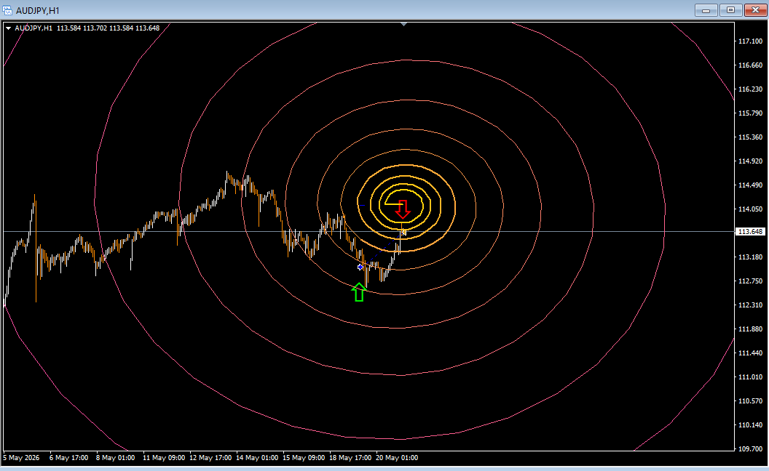Click the AUDJPY chart window icon
The image size is (769, 471).
[7, 10]
